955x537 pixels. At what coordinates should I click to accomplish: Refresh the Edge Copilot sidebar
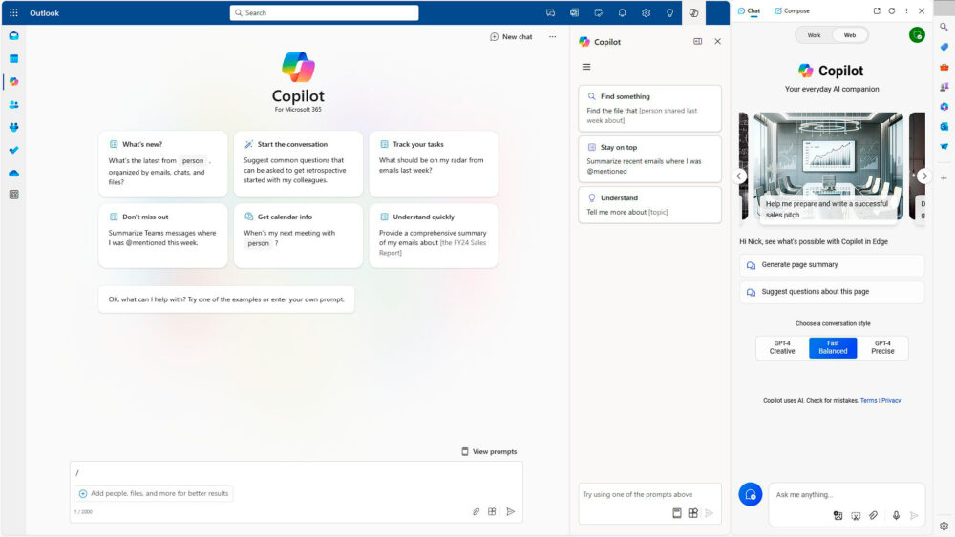[x=892, y=10]
